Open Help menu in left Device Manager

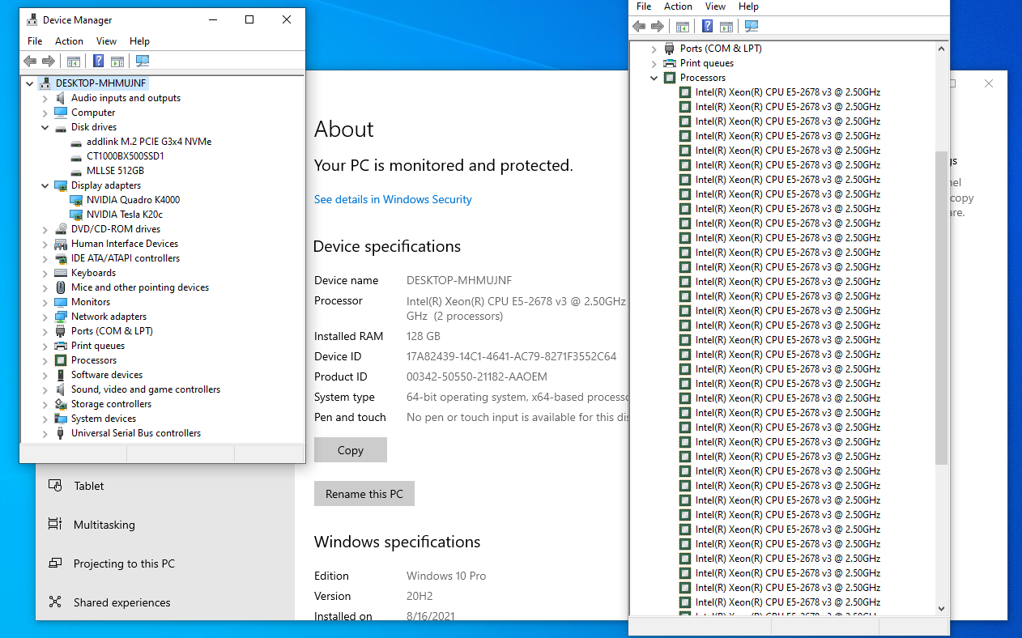click(x=140, y=41)
